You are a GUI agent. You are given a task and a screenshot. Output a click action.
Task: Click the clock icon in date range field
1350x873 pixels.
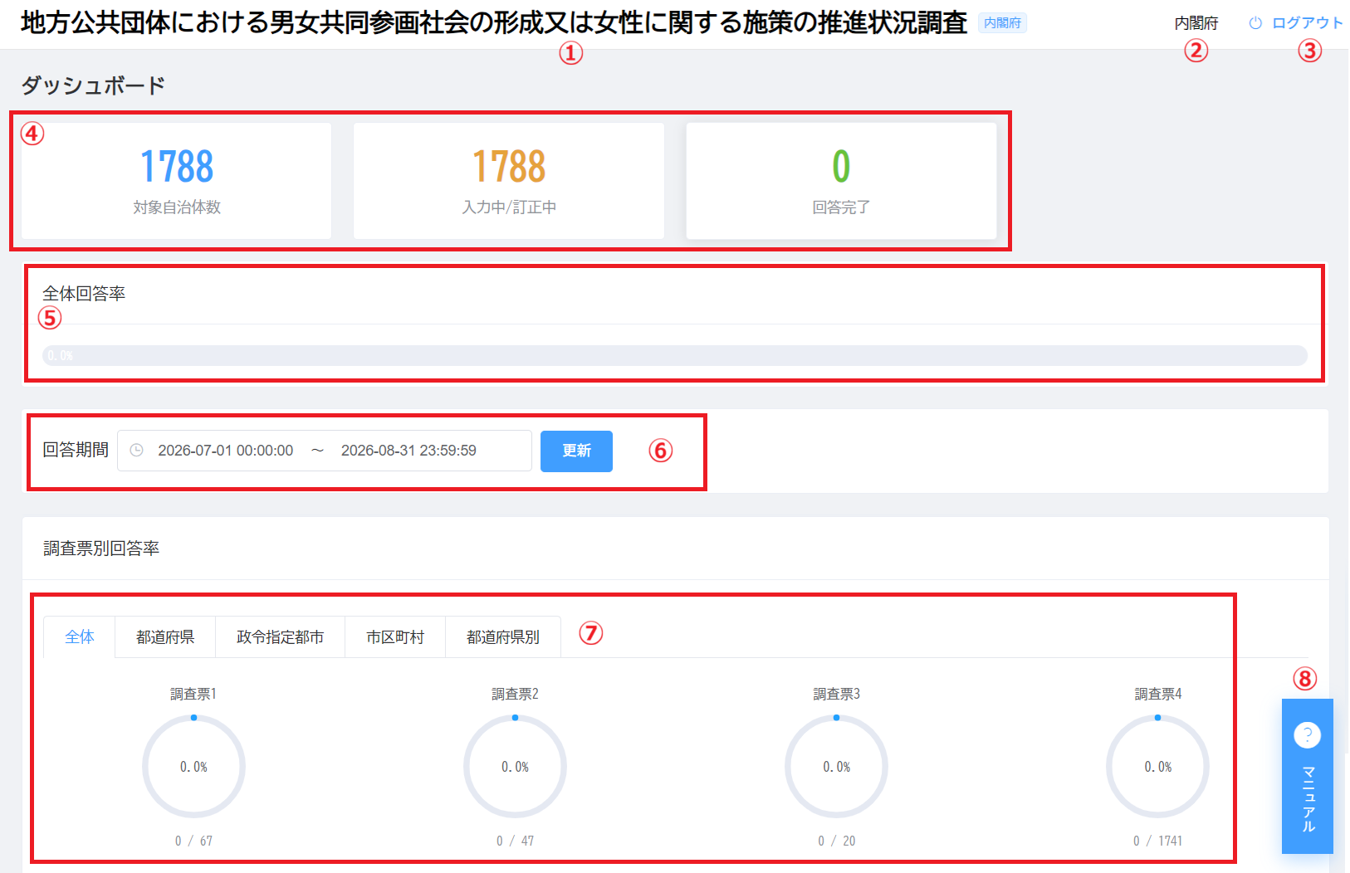click(137, 450)
